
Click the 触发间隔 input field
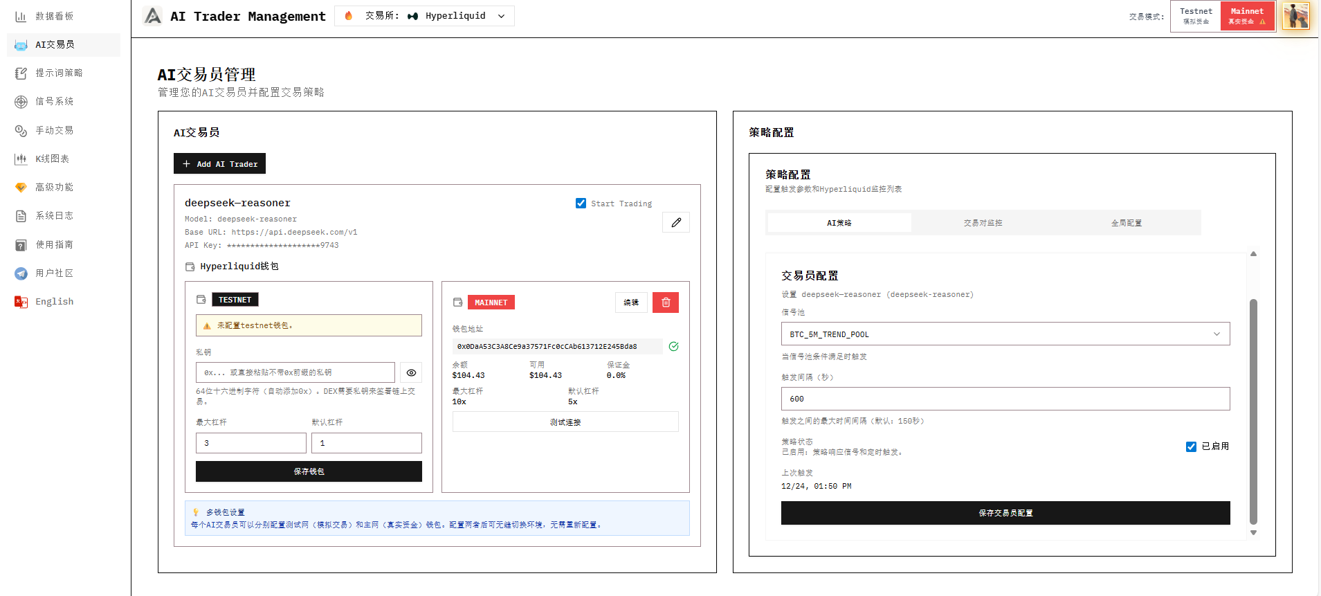1005,399
